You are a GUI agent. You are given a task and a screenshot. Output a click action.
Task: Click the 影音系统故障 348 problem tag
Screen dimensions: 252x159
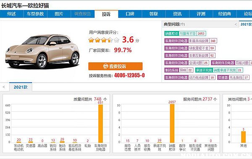[x=191, y=41]
